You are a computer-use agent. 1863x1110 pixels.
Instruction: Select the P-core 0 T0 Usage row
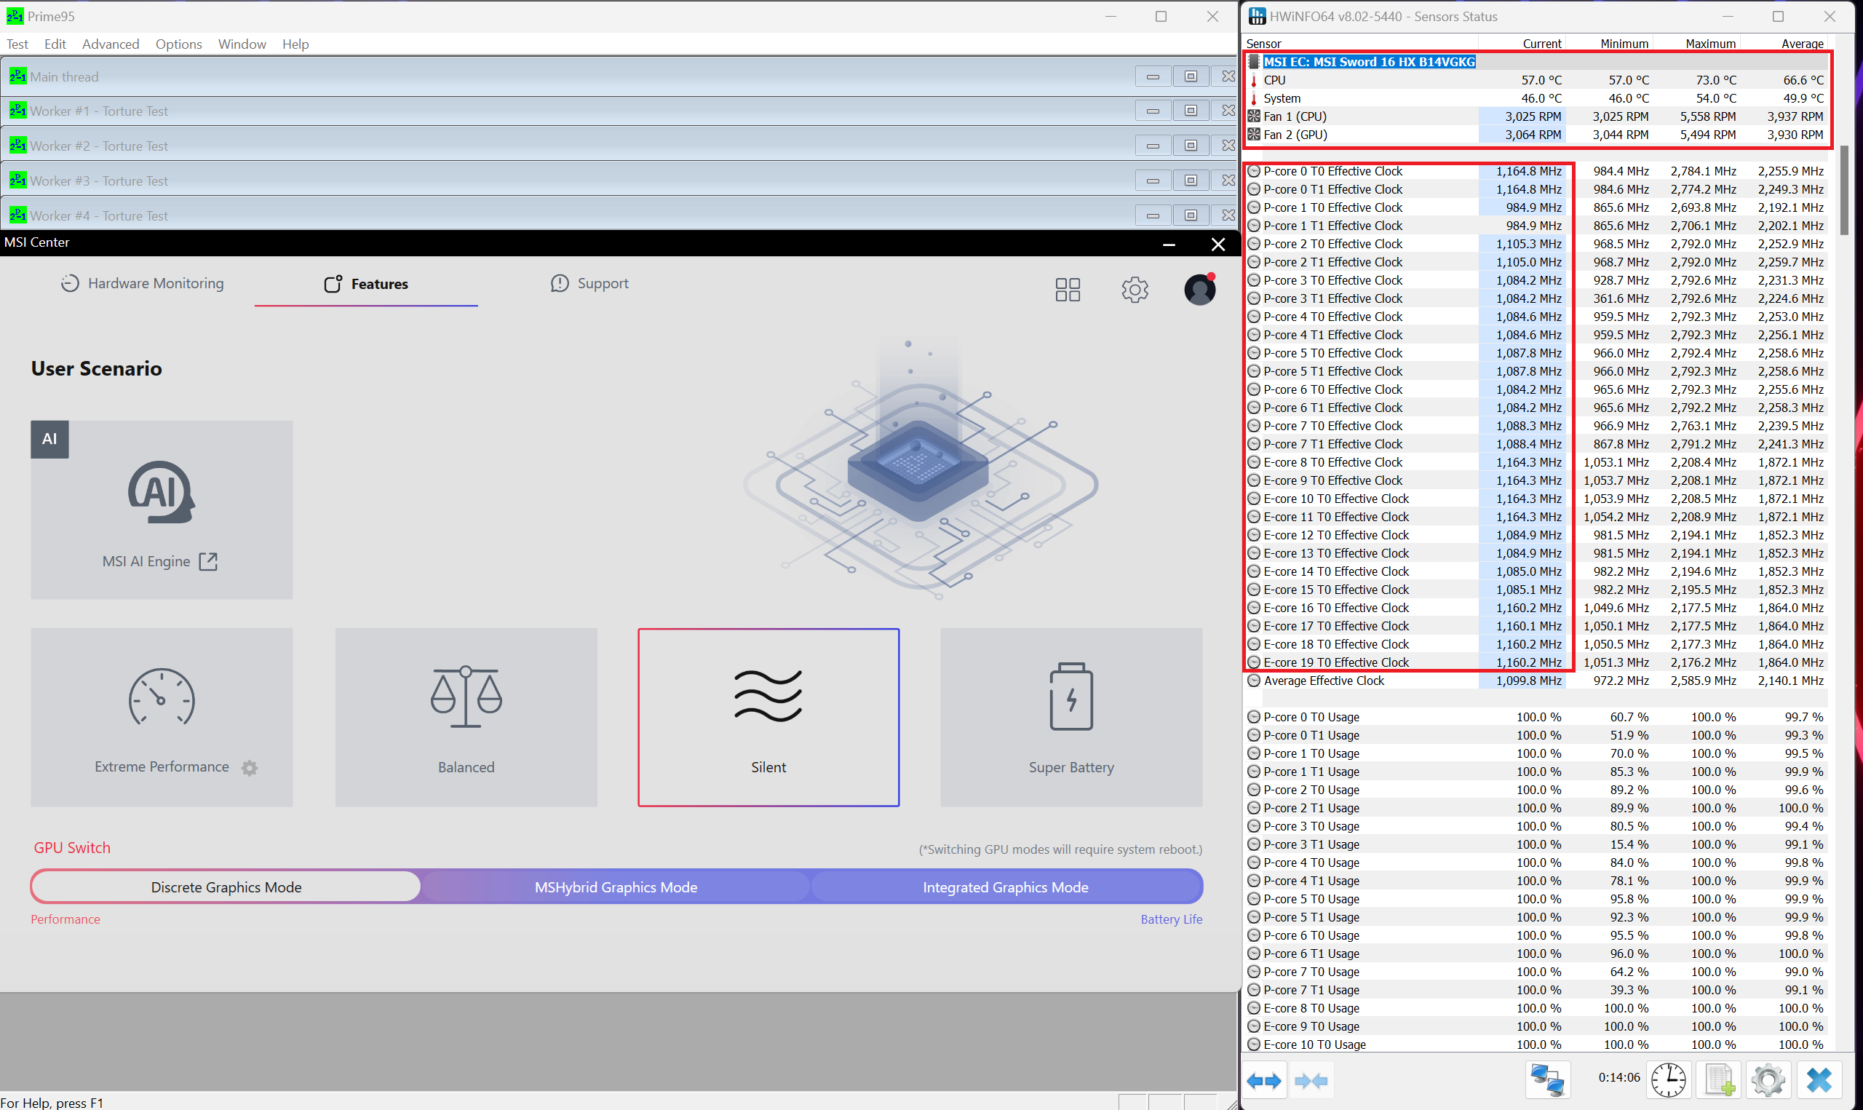[1536, 717]
